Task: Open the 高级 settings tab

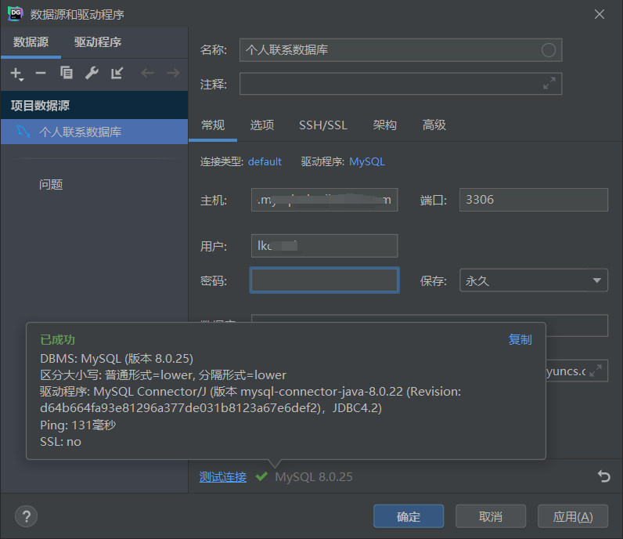Action: 434,125
